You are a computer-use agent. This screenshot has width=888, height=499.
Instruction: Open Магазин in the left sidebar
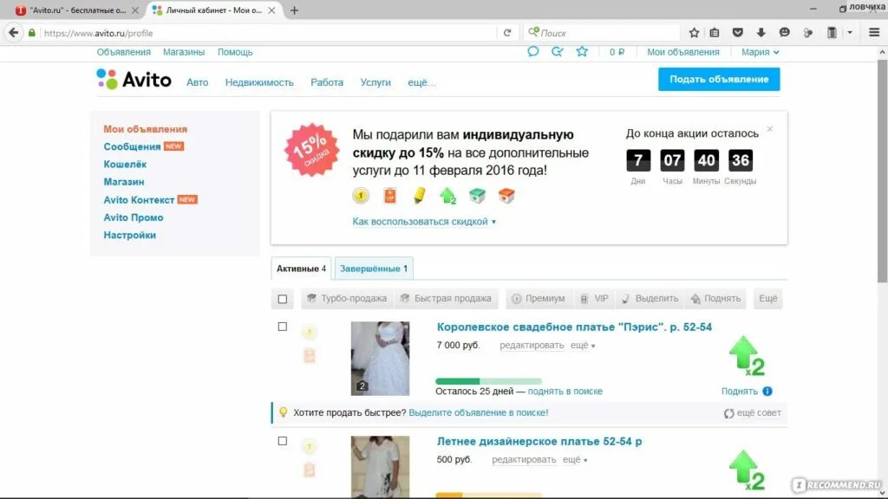[124, 182]
